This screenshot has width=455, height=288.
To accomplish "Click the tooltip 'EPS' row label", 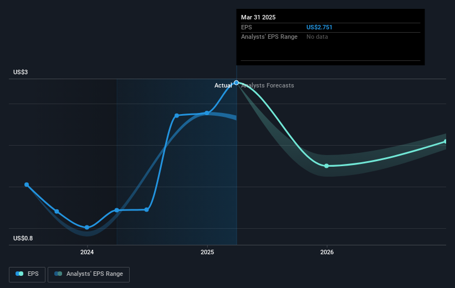I will (x=247, y=27).
